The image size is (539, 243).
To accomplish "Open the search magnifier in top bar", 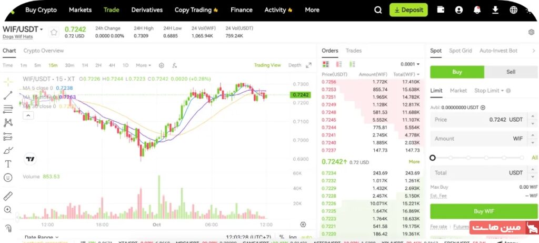I will pyautogui.click(x=378, y=10).
